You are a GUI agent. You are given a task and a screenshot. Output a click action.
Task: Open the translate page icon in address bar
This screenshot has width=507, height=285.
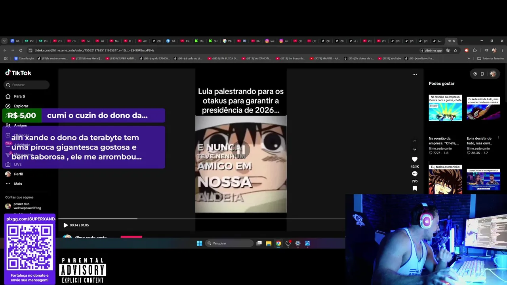coord(448,50)
